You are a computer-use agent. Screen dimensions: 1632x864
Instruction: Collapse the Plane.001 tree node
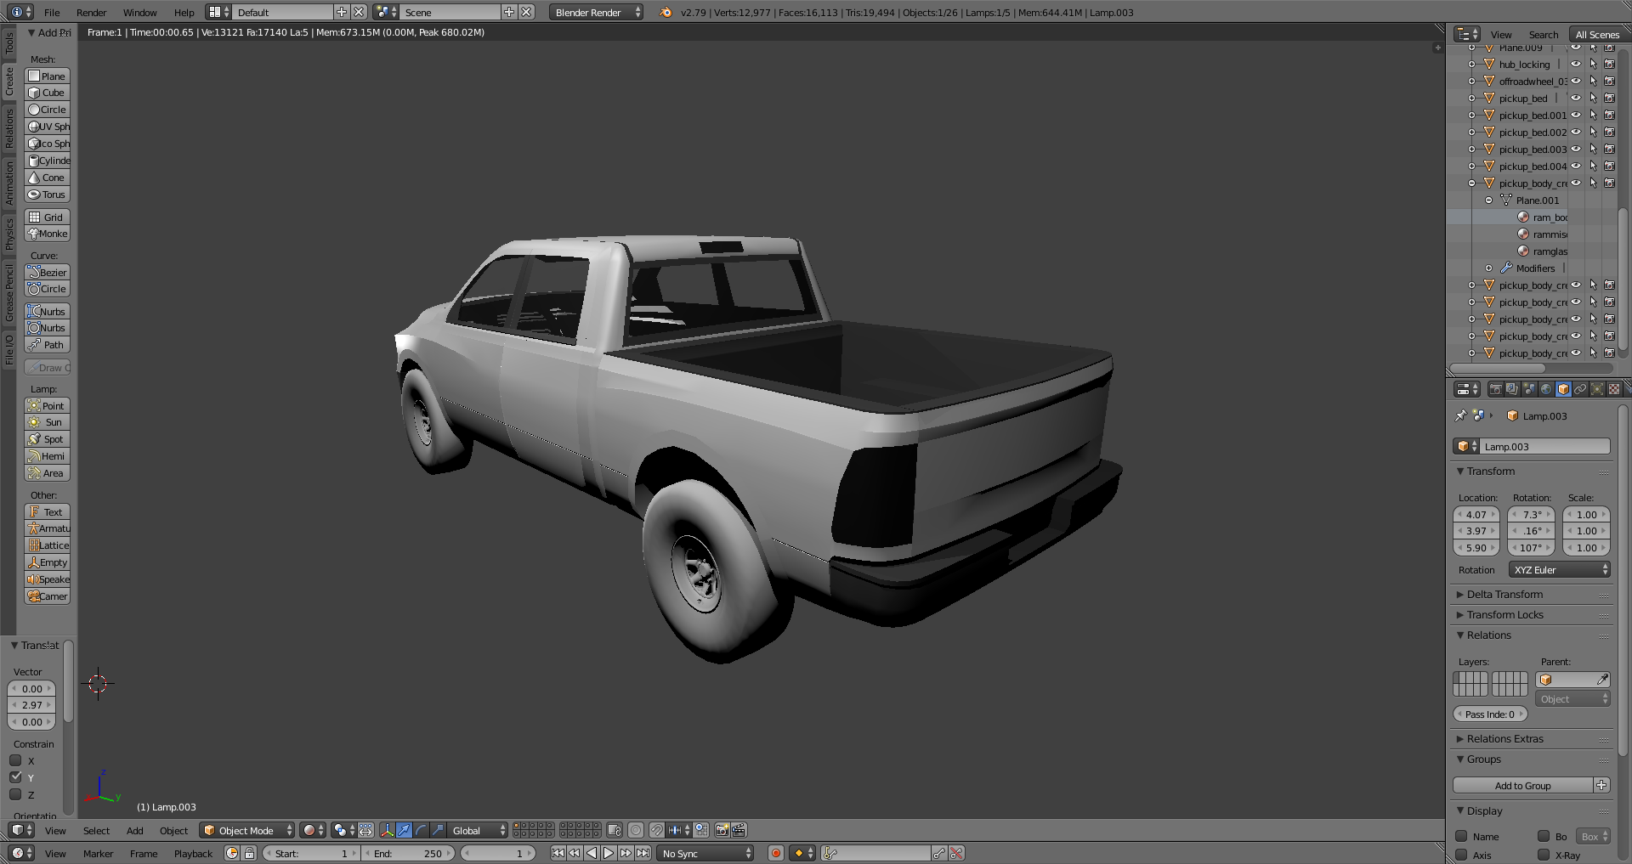pos(1489,200)
